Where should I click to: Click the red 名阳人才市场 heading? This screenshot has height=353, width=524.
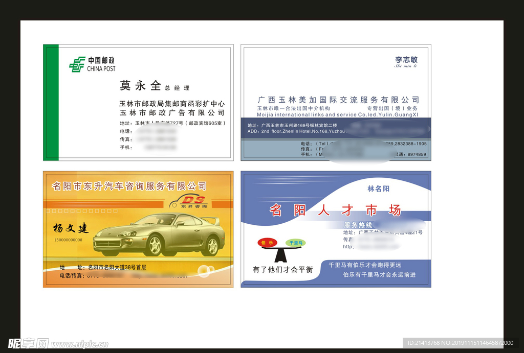tap(335, 210)
